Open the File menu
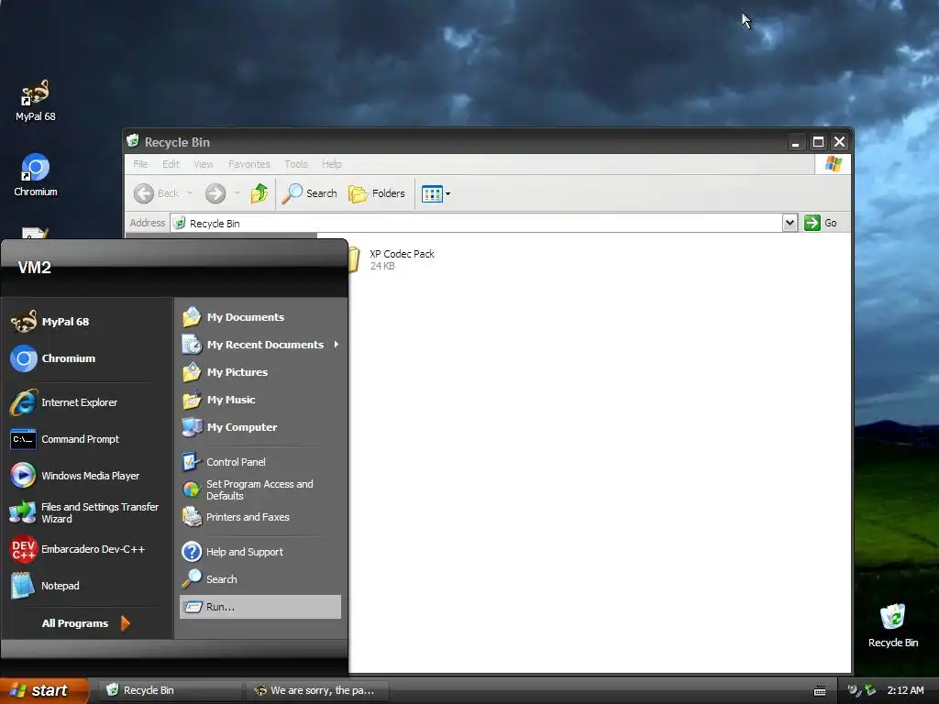 pos(140,164)
